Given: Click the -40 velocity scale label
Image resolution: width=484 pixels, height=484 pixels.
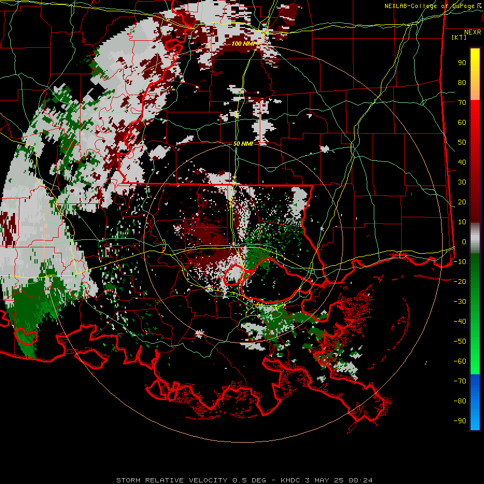Looking at the screenshot, I should [x=460, y=322].
